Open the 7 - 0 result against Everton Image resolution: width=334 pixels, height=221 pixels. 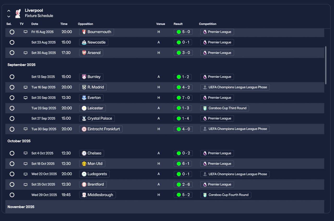click(183, 98)
